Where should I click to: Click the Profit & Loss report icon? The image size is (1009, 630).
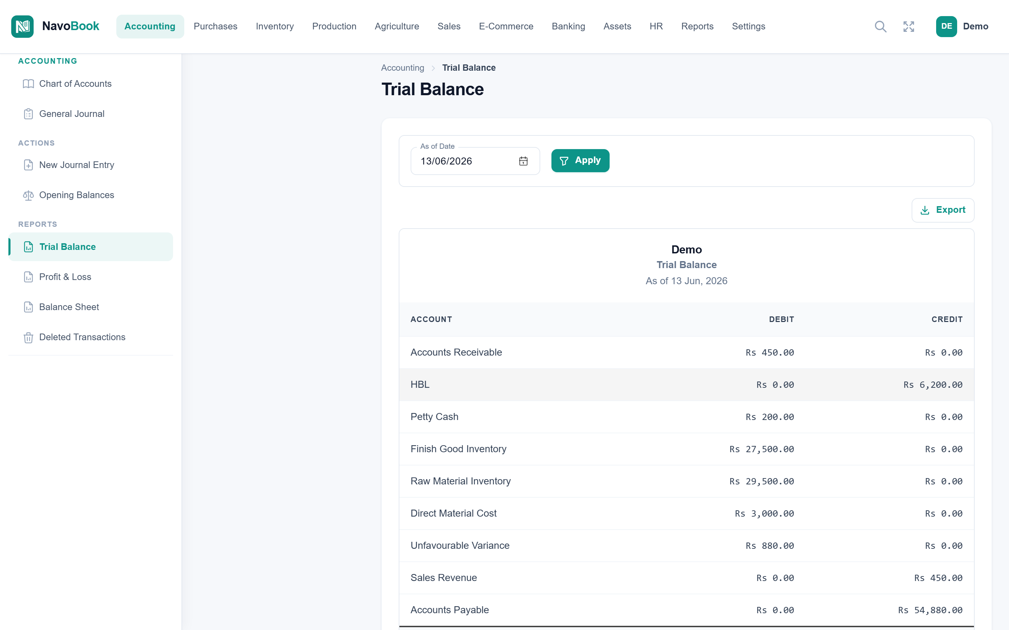[28, 276]
